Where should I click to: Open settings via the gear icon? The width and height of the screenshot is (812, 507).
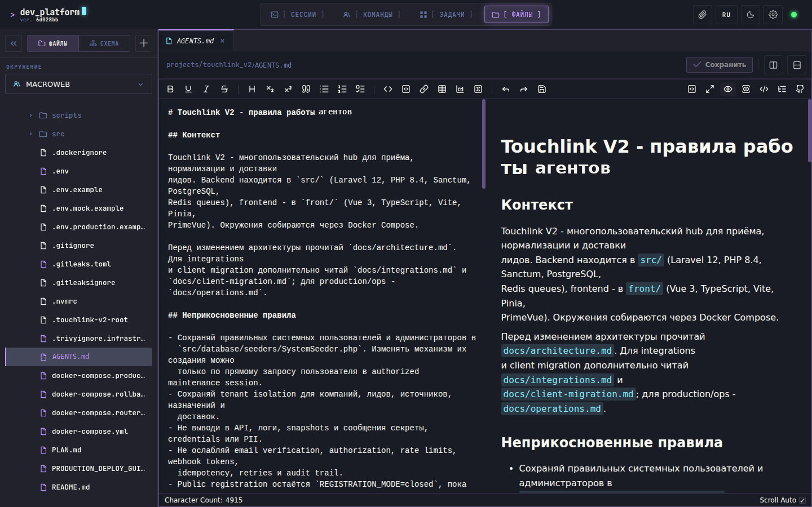[x=773, y=15]
